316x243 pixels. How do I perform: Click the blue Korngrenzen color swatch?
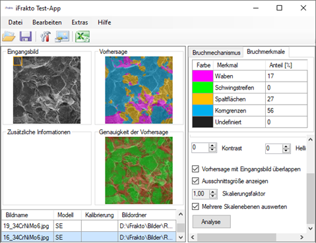click(203, 111)
